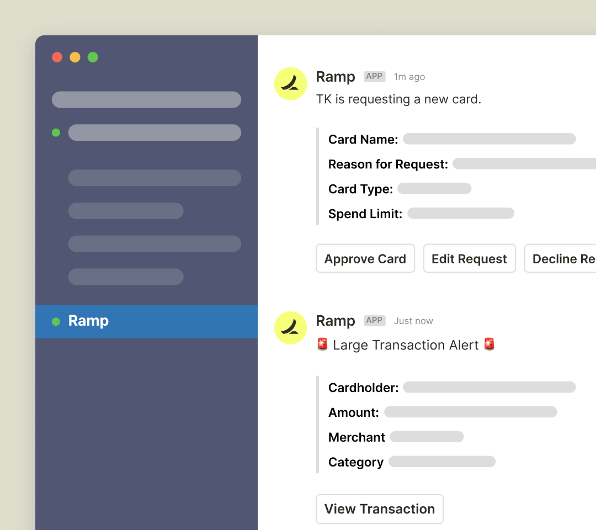Click the siren emoji before Large Transaction Alert
Screen dimensions: 596x530
(x=322, y=344)
